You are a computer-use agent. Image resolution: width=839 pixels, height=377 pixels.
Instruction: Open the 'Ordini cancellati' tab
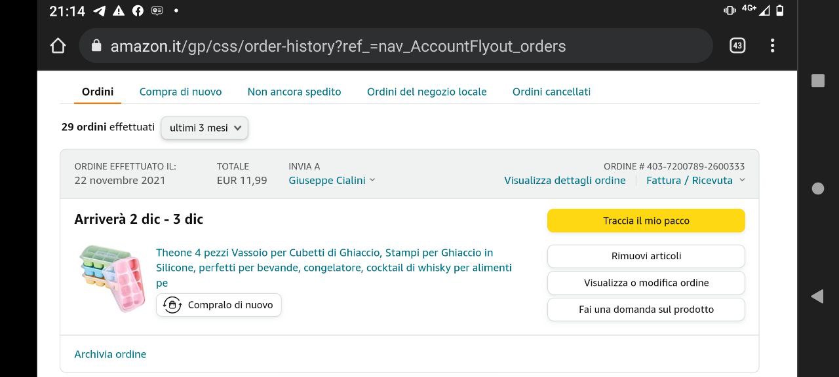pos(551,92)
